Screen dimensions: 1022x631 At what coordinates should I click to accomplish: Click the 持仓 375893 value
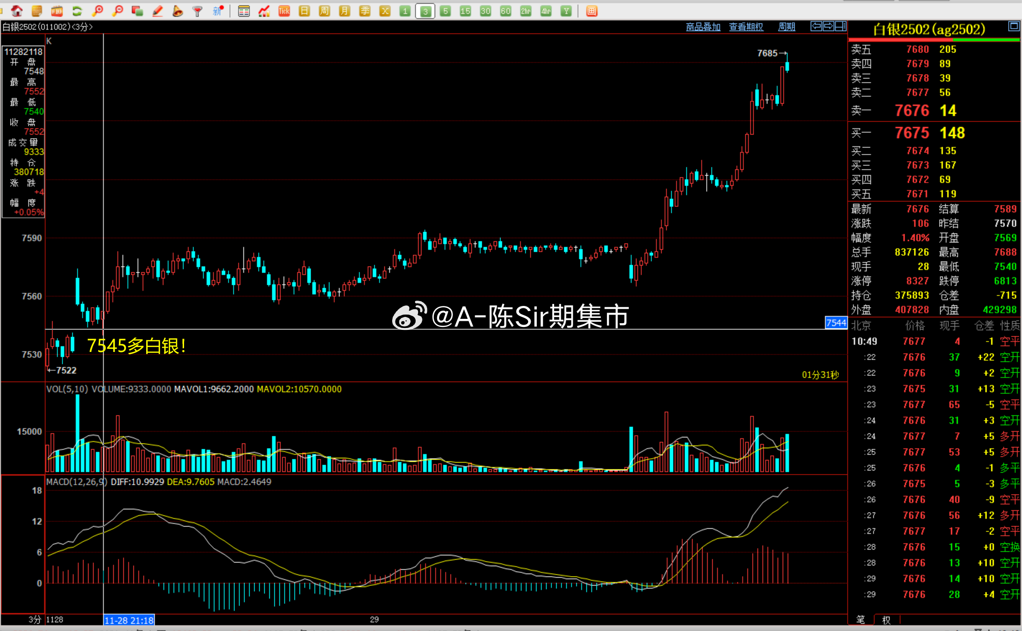[x=912, y=295]
